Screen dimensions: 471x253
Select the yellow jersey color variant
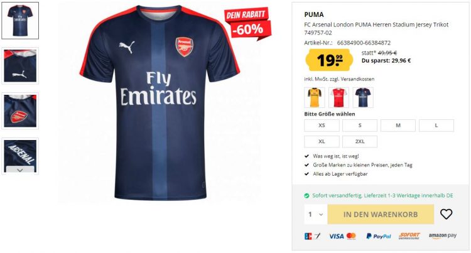(x=315, y=97)
